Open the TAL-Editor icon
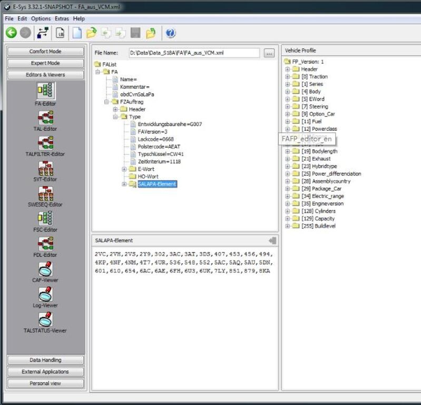Screen dimensions: 421x405 [x=46, y=117]
